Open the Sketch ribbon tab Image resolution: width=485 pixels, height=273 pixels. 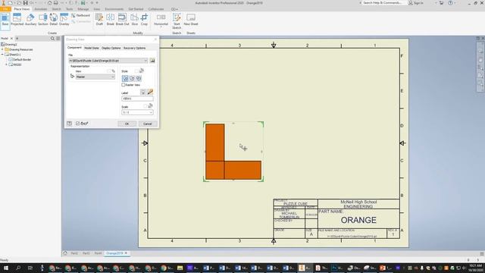pos(56,9)
